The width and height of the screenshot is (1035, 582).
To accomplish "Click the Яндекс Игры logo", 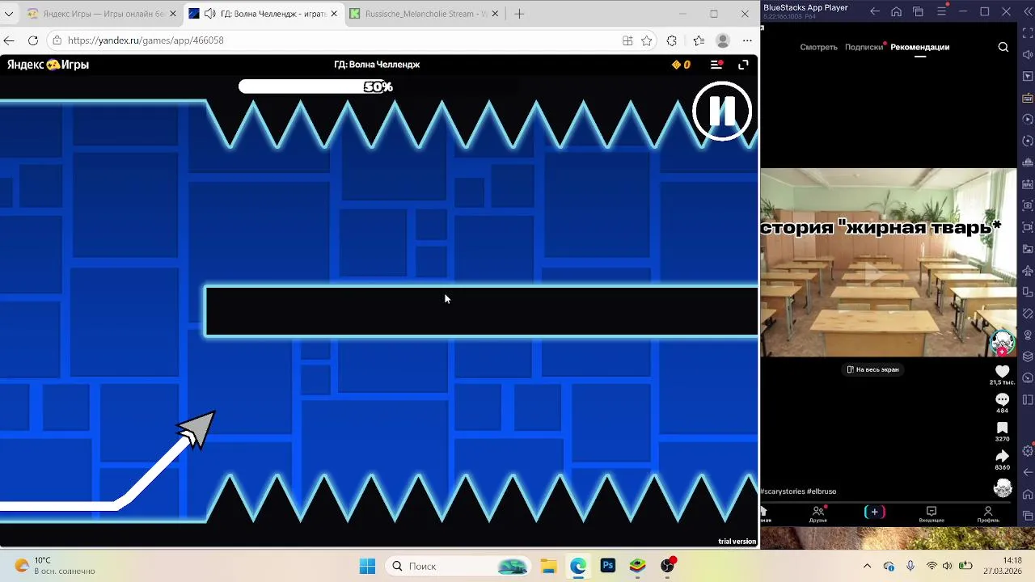I will point(48,65).
